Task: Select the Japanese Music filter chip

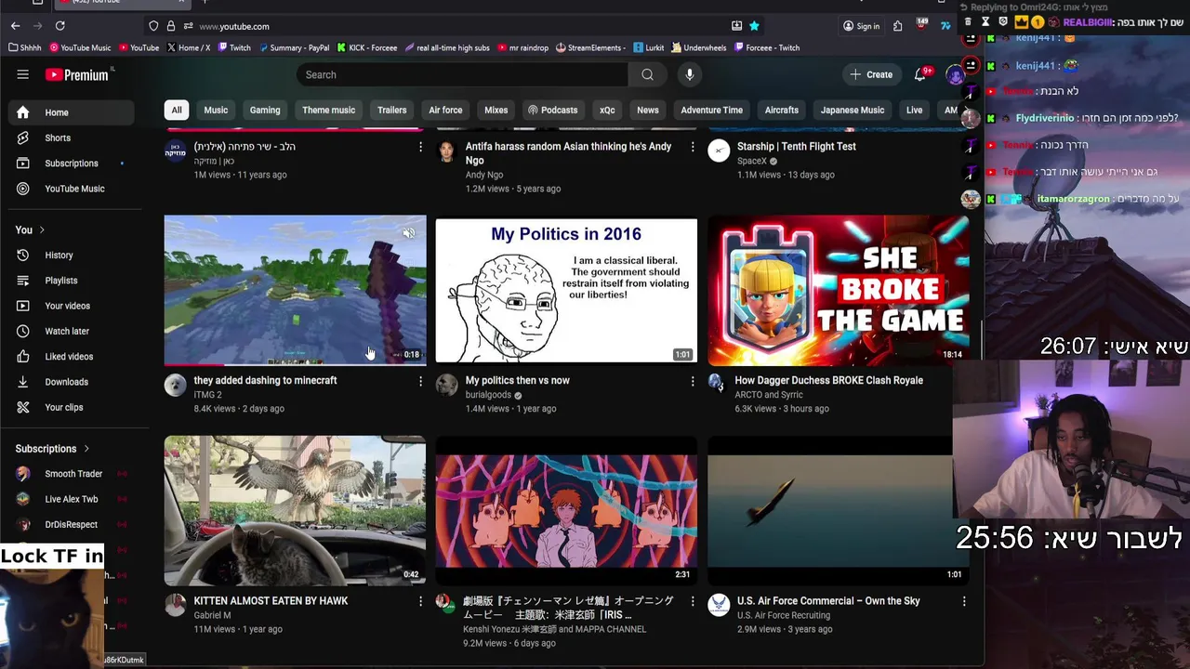Action: pos(852,110)
